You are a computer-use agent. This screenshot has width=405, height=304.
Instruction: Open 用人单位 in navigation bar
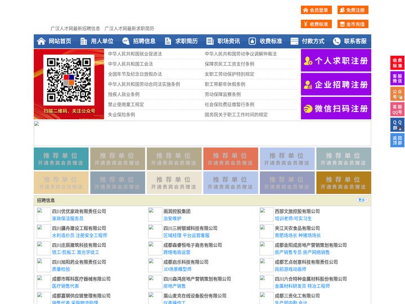(x=102, y=41)
